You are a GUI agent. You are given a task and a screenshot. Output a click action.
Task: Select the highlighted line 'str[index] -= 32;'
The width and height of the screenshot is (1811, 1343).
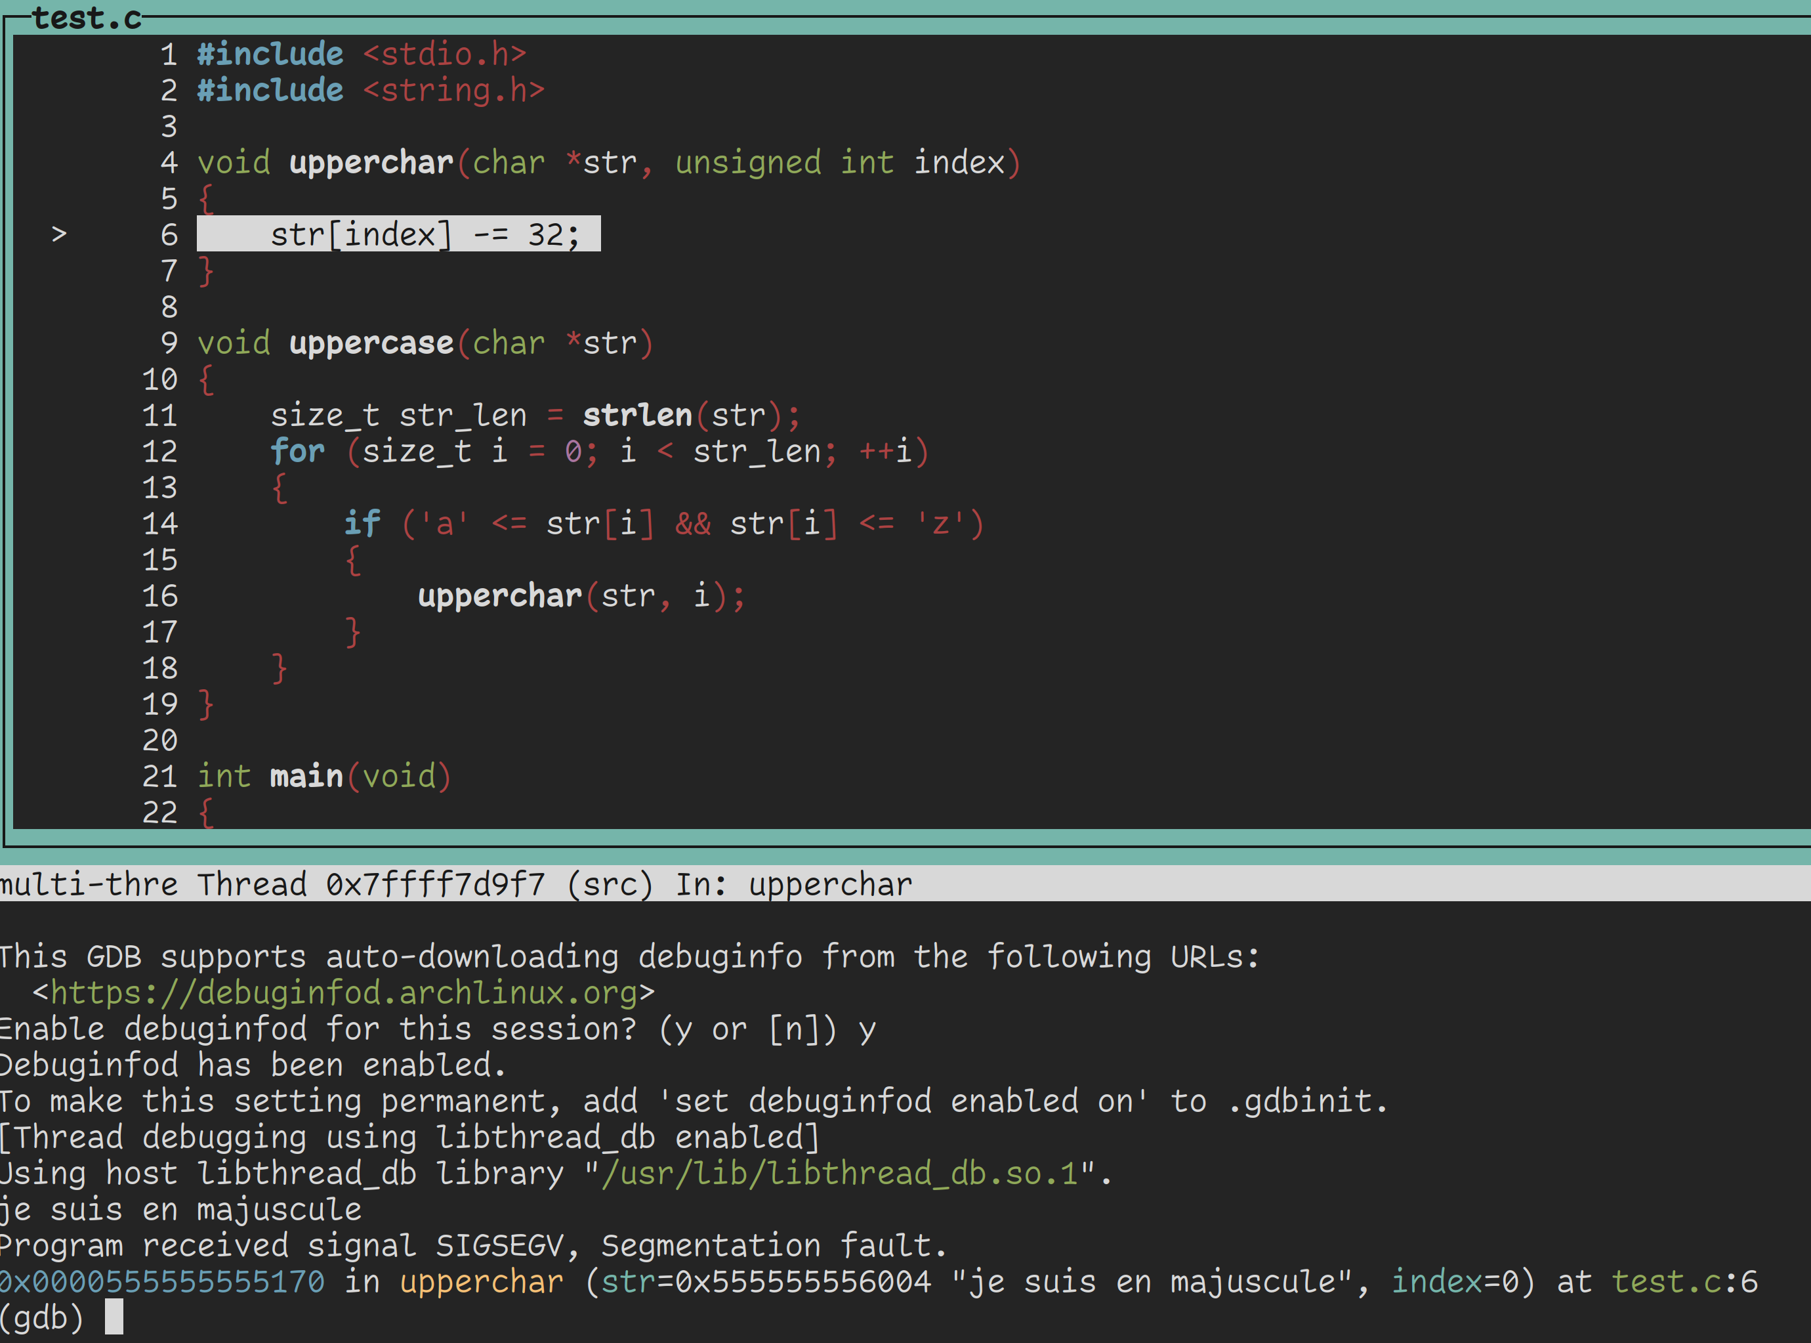pos(398,234)
